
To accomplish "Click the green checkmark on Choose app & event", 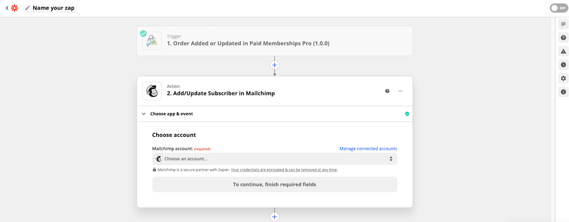I will pyautogui.click(x=407, y=114).
